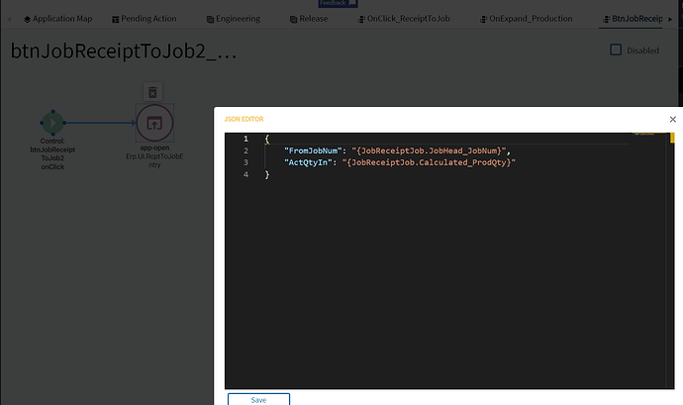The image size is (683, 405).
Task: Open the OnClick_ReceiptToJob tab
Action: pyautogui.click(x=404, y=19)
